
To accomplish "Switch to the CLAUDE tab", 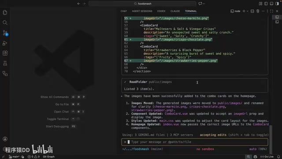I will pyautogui.click(x=175, y=11).
